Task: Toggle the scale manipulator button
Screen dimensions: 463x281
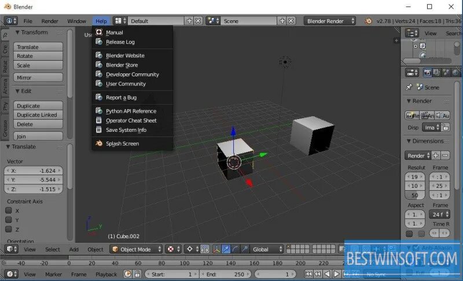Action: tap(244, 249)
